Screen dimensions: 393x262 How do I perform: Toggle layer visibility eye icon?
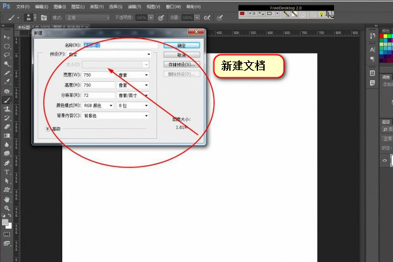384,160
